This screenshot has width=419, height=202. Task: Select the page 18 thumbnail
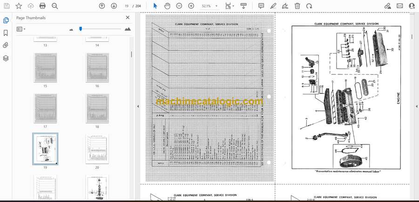tap(97, 108)
